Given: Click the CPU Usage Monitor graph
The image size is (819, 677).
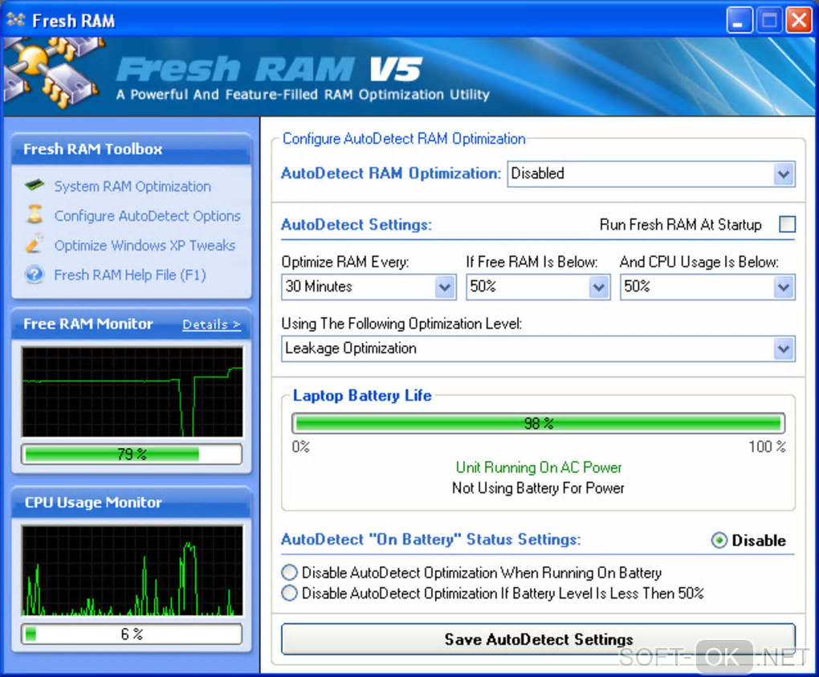Looking at the screenshot, I should tap(132, 570).
